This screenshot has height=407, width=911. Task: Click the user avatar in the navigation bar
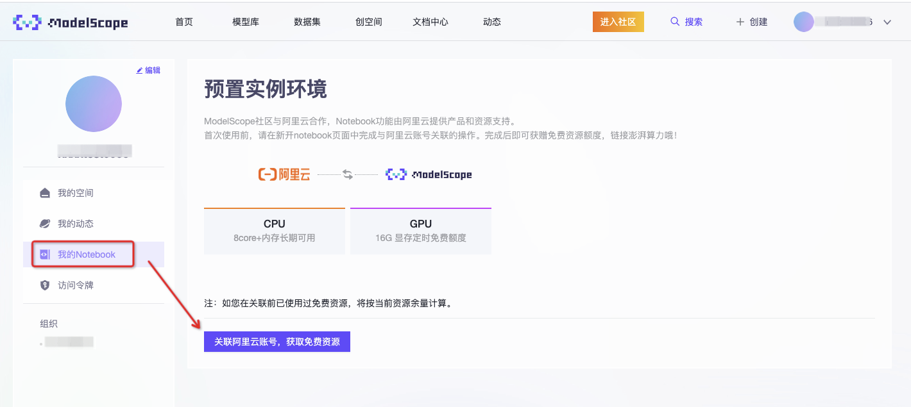[x=805, y=21]
